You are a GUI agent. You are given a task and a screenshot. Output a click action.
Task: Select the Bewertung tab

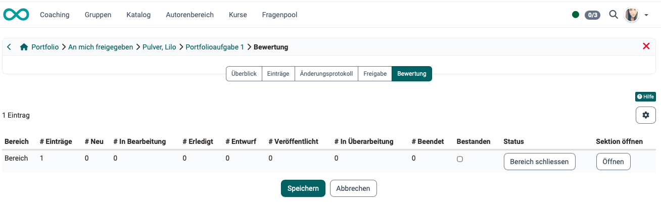(412, 74)
